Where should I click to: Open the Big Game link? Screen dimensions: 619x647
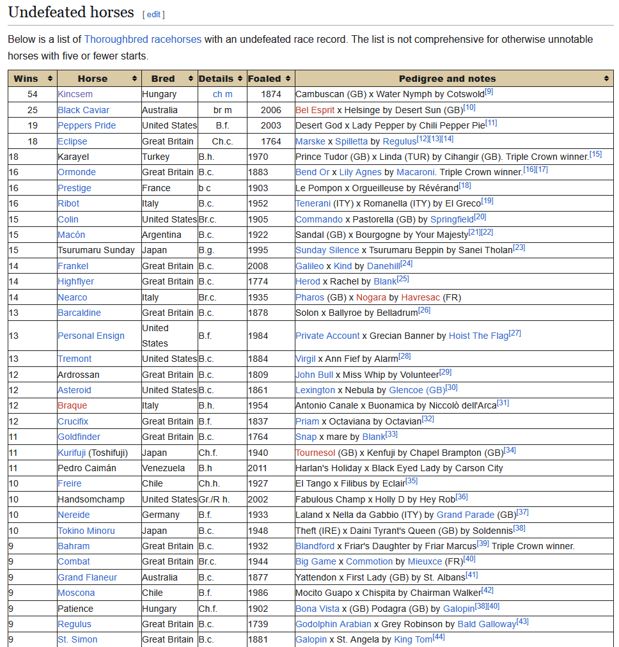tap(316, 561)
